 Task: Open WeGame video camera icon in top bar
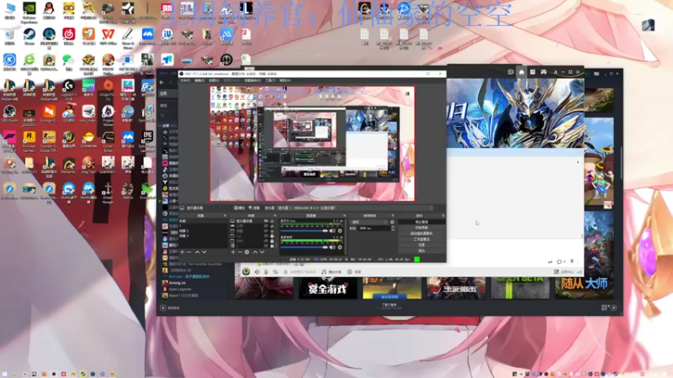point(511,72)
